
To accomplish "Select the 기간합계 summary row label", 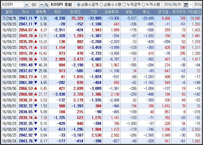I will (9, 18).
